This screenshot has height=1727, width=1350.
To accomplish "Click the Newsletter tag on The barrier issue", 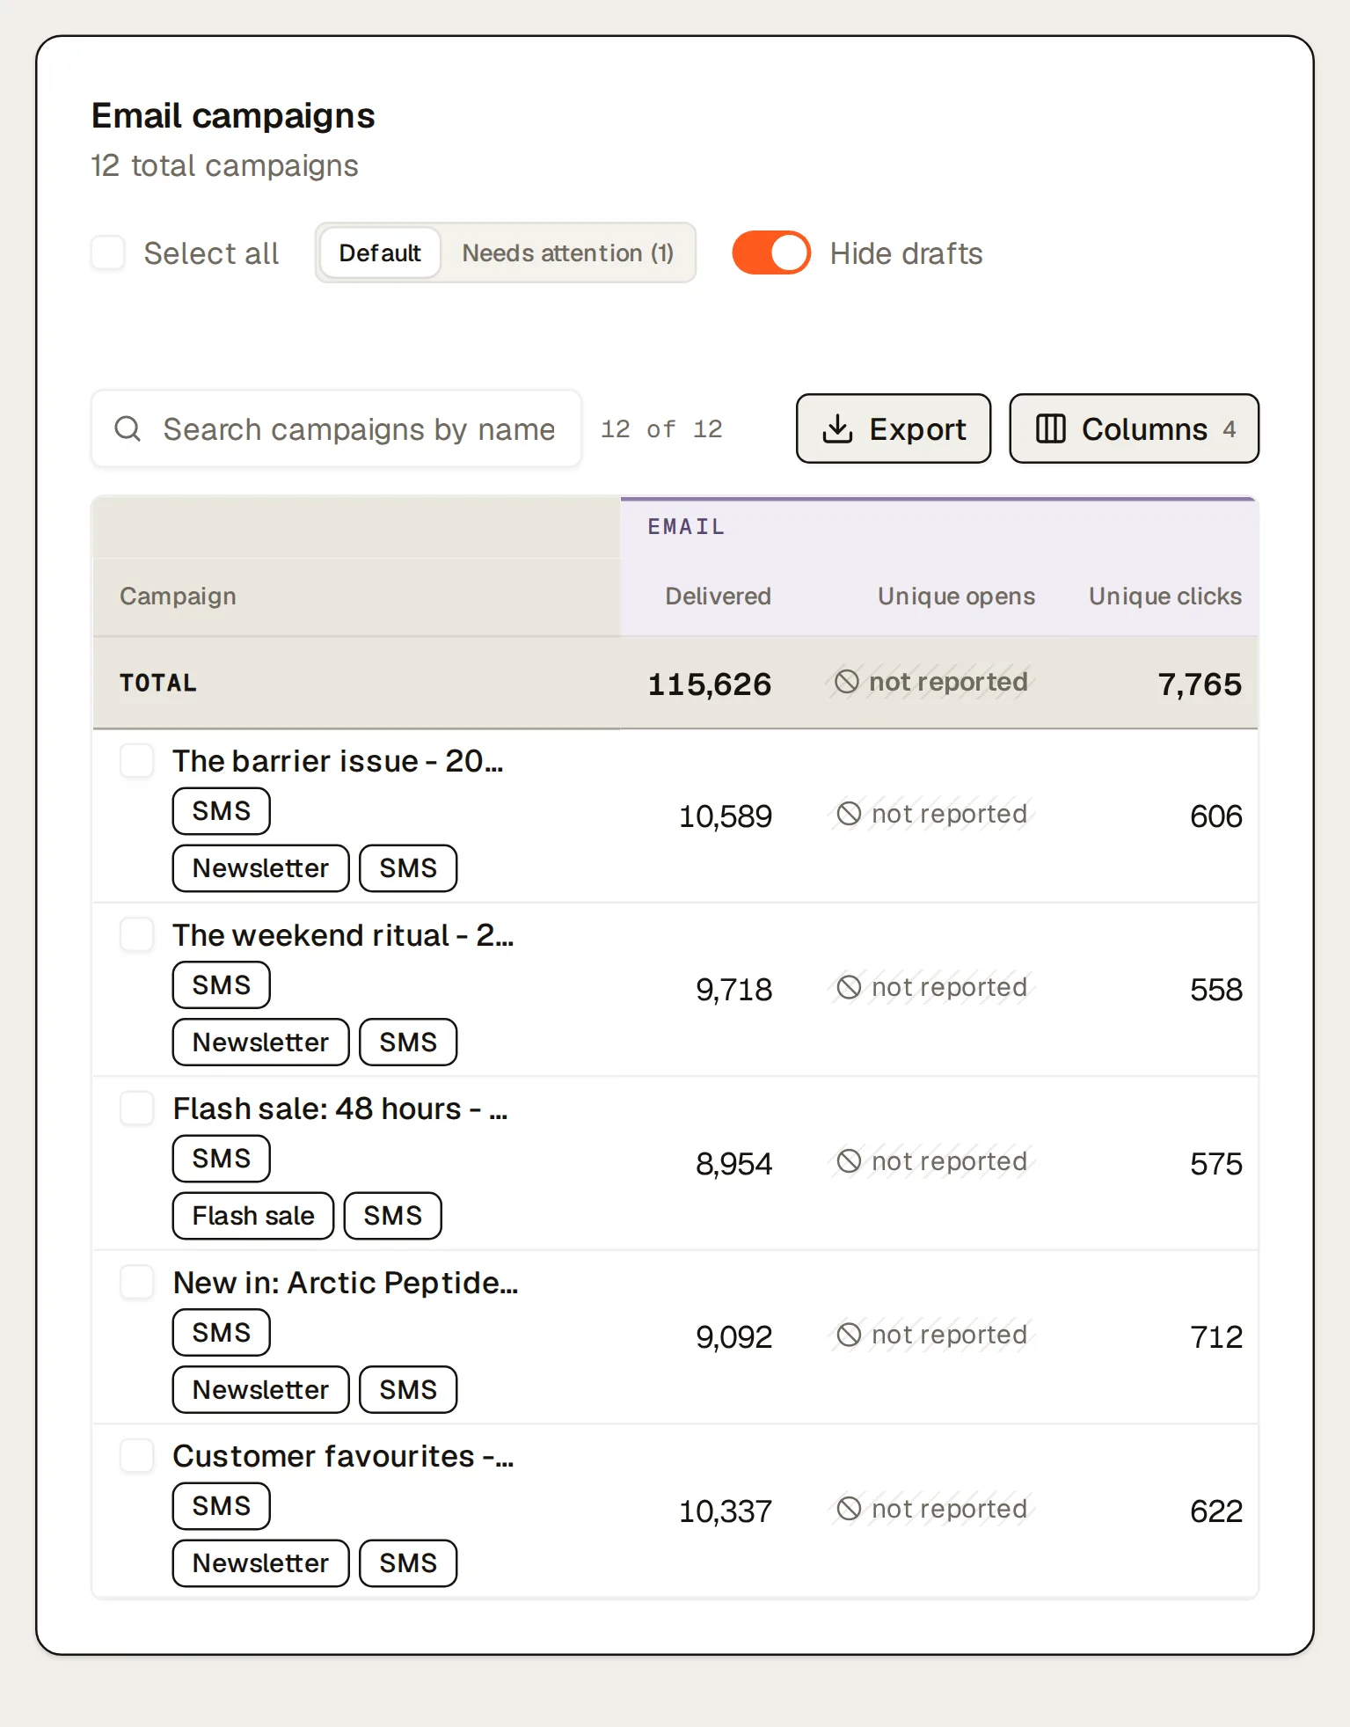I will coord(261,868).
